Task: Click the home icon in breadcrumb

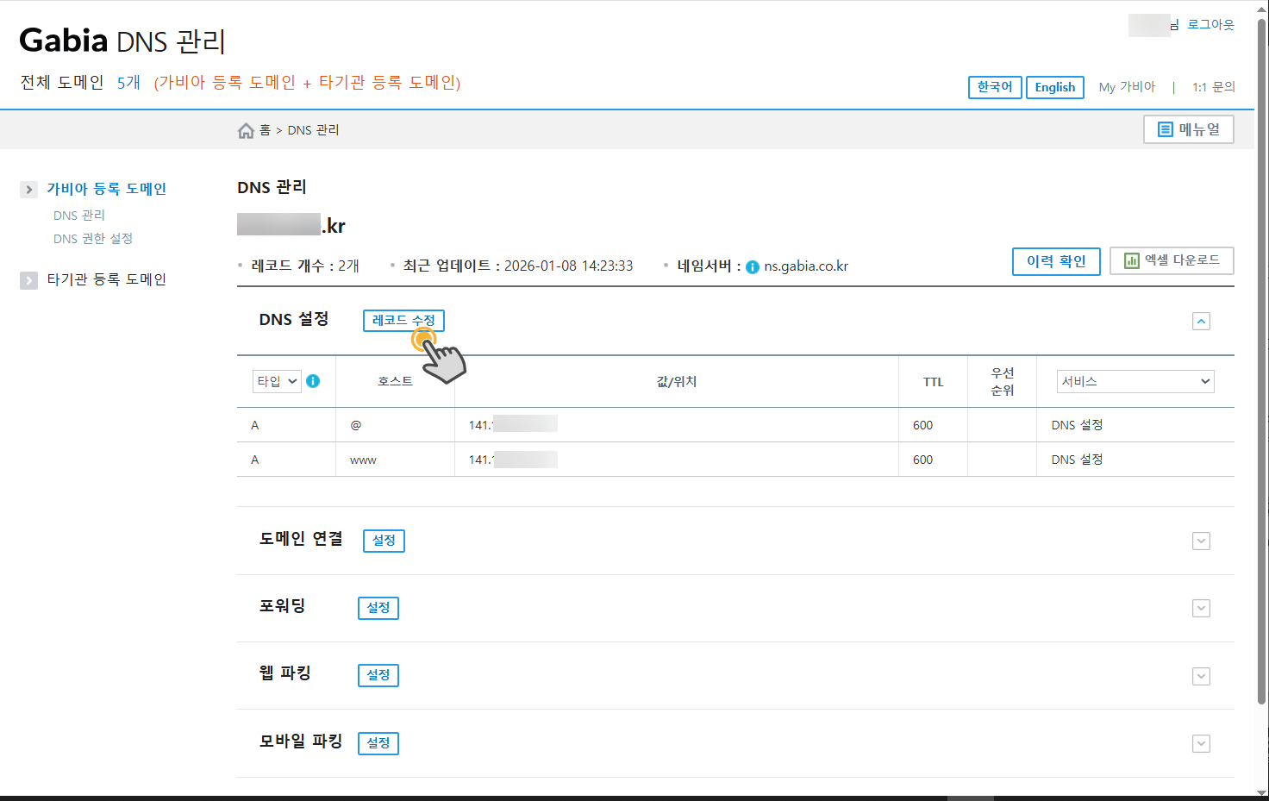Action: pos(246,130)
